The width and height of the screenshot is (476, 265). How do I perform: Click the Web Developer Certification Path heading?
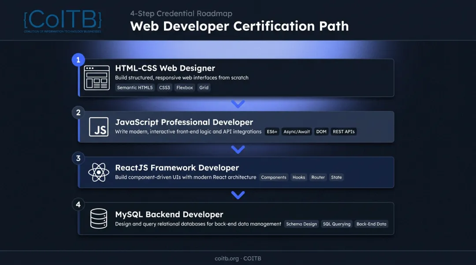tap(239, 26)
